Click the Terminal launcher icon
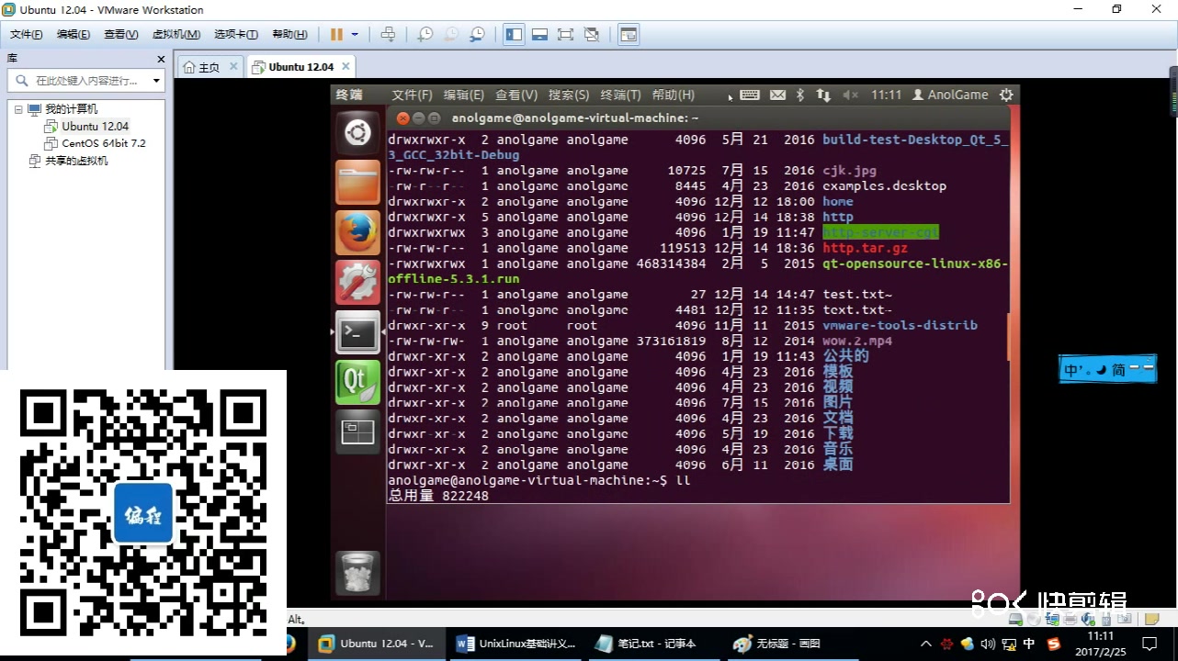This screenshot has height=661, width=1178. pos(357,332)
